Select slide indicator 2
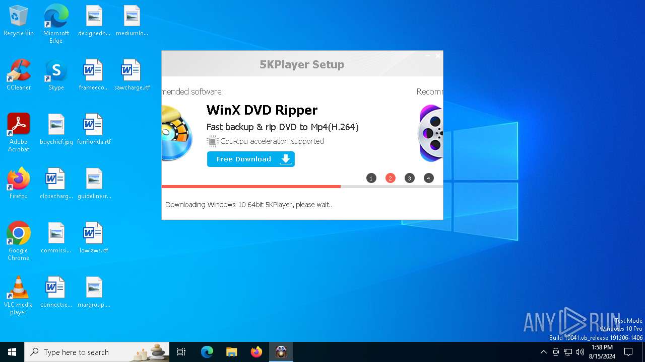 pyautogui.click(x=390, y=178)
